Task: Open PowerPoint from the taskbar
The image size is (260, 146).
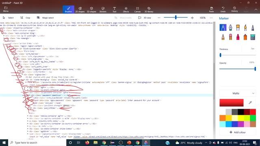Action: click(x=129, y=142)
